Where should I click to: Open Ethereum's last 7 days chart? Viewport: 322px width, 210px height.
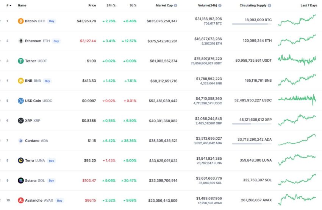297,40
